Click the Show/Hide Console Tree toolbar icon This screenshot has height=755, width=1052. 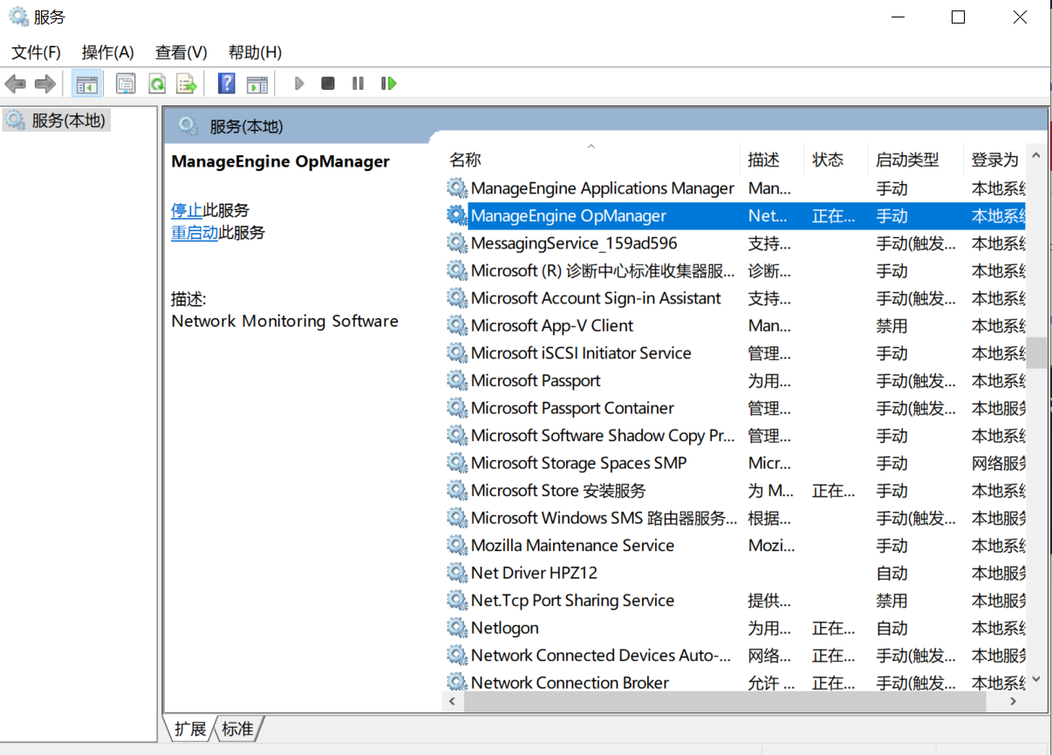tap(87, 84)
